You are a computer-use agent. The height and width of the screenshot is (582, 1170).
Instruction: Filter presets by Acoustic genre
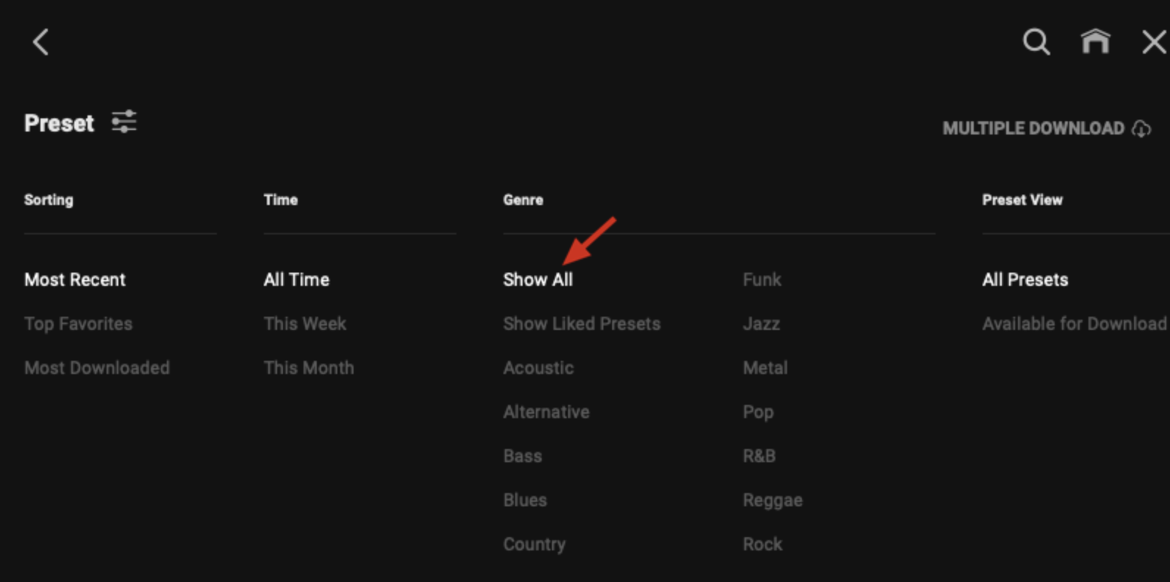(539, 367)
